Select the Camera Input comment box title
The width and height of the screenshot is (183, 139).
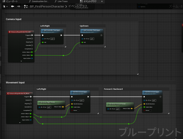pos(14,19)
